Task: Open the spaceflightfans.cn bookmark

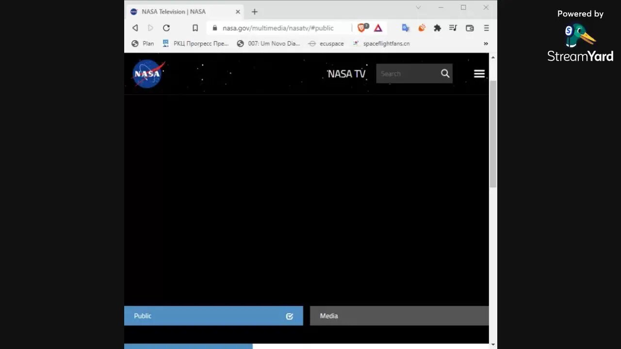Action: point(381,44)
